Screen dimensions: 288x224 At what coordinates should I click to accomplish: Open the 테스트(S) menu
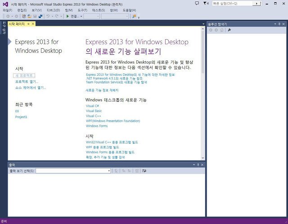pyautogui.click(x=99, y=10)
